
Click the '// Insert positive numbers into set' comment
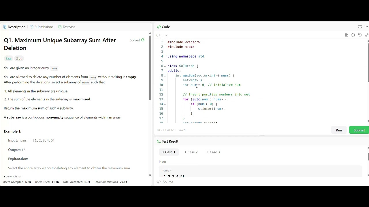point(216,95)
